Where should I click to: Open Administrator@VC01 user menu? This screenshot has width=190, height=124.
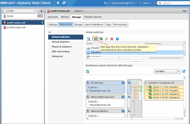click(124, 3)
